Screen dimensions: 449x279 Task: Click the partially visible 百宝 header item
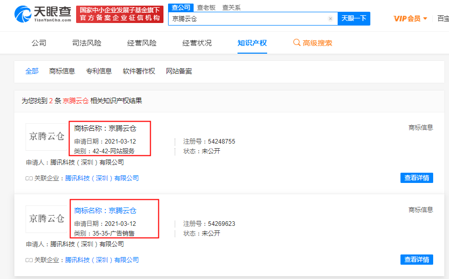[x=443, y=18]
